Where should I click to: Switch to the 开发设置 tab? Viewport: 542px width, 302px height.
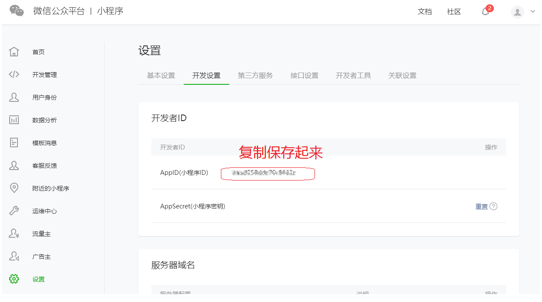[x=206, y=76]
